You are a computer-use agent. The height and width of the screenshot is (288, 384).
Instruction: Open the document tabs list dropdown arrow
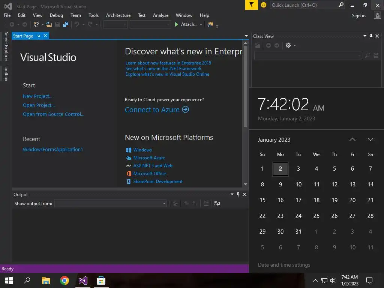coord(246,36)
